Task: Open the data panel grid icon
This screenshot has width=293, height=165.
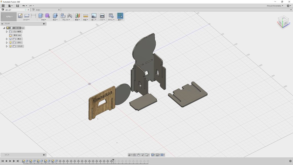Action: pyautogui.click(x=3, y=6)
